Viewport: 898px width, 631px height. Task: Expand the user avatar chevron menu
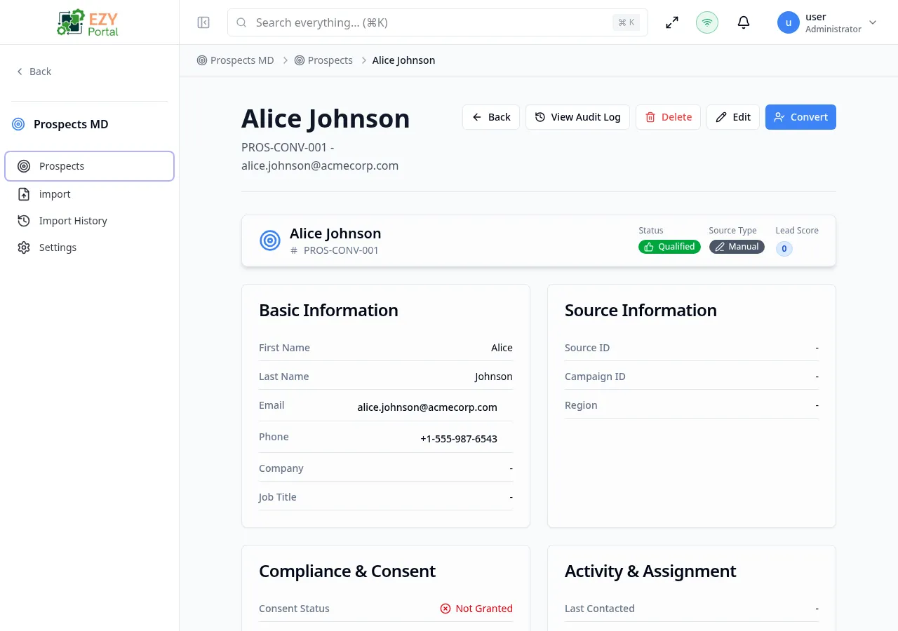pos(872,22)
